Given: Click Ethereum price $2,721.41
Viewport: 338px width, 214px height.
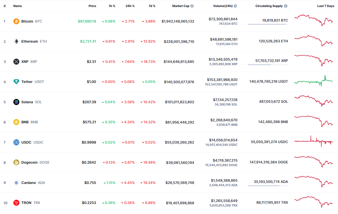Looking at the screenshot, I should tap(88, 41).
